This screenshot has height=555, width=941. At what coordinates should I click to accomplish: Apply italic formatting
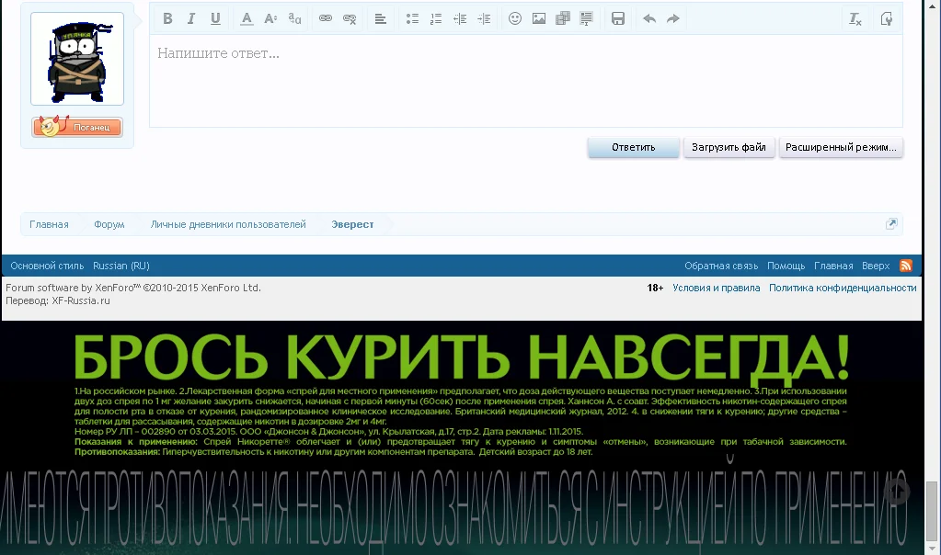pos(190,18)
